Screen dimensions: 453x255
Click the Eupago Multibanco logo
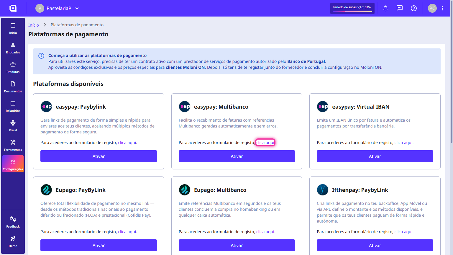point(185,190)
